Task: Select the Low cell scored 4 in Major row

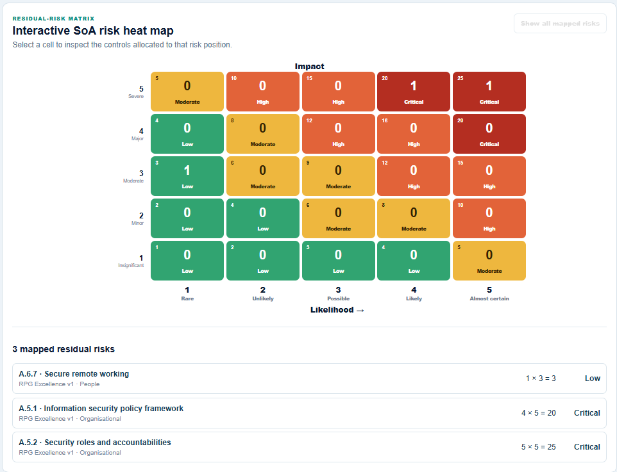Action: click(187, 134)
